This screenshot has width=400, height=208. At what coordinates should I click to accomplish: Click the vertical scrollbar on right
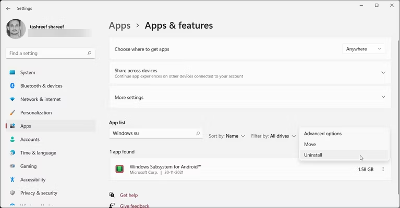(398, 117)
